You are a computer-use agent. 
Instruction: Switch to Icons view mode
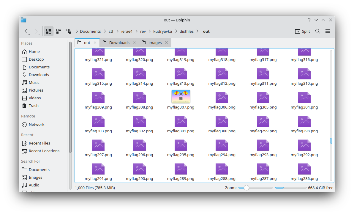click(48, 31)
